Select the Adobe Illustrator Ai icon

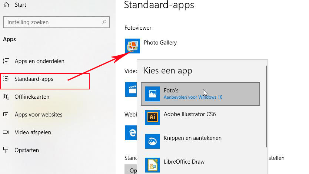point(152,118)
